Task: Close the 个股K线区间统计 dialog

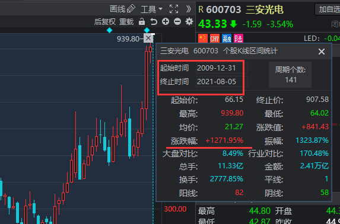Action: click(x=322, y=52)
